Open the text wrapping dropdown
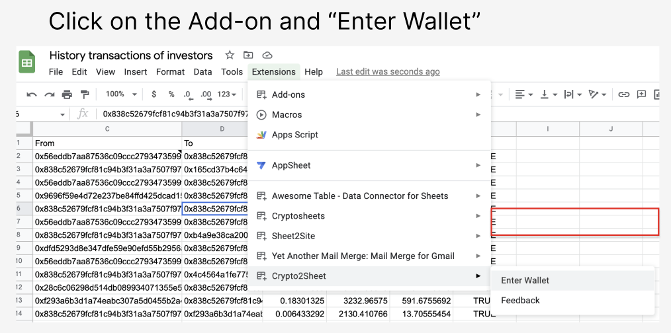 click(x=572, y=94)
